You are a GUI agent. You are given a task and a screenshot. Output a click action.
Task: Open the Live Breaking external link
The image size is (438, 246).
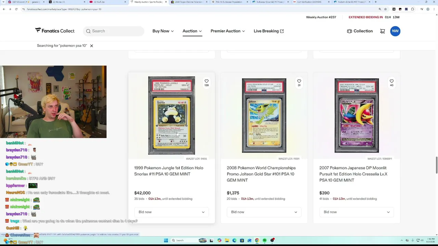[269, 31]
